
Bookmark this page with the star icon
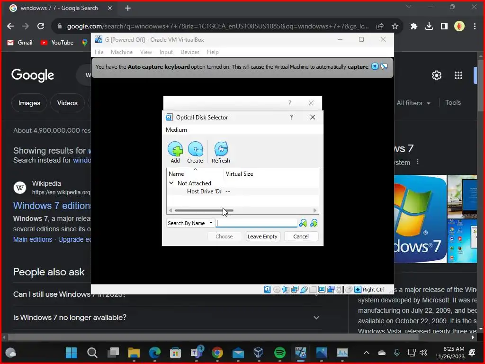pos(395,27)
